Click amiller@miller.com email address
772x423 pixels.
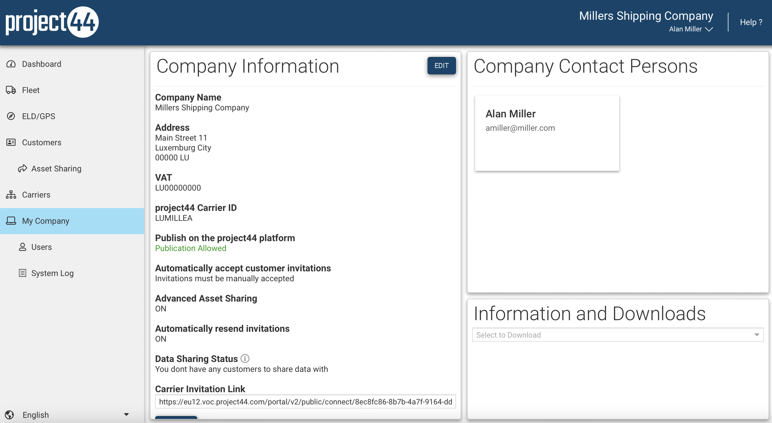(520, 128)
